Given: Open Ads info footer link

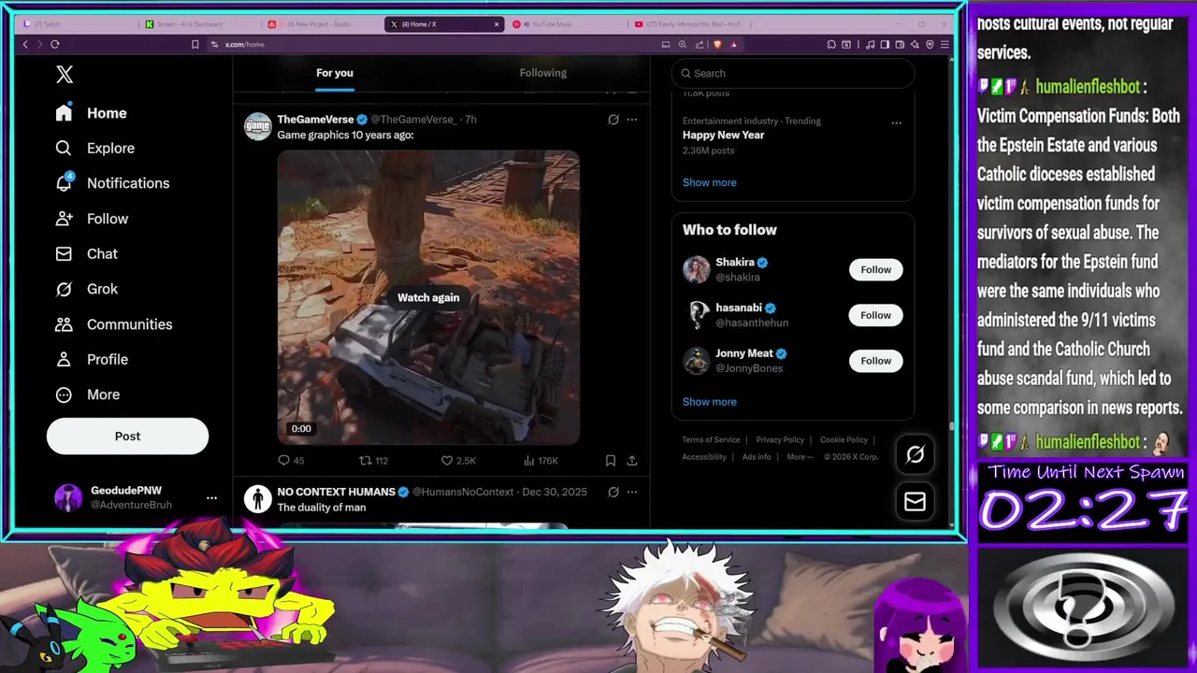Looking at the screenshot, I should tap(757, 457).
